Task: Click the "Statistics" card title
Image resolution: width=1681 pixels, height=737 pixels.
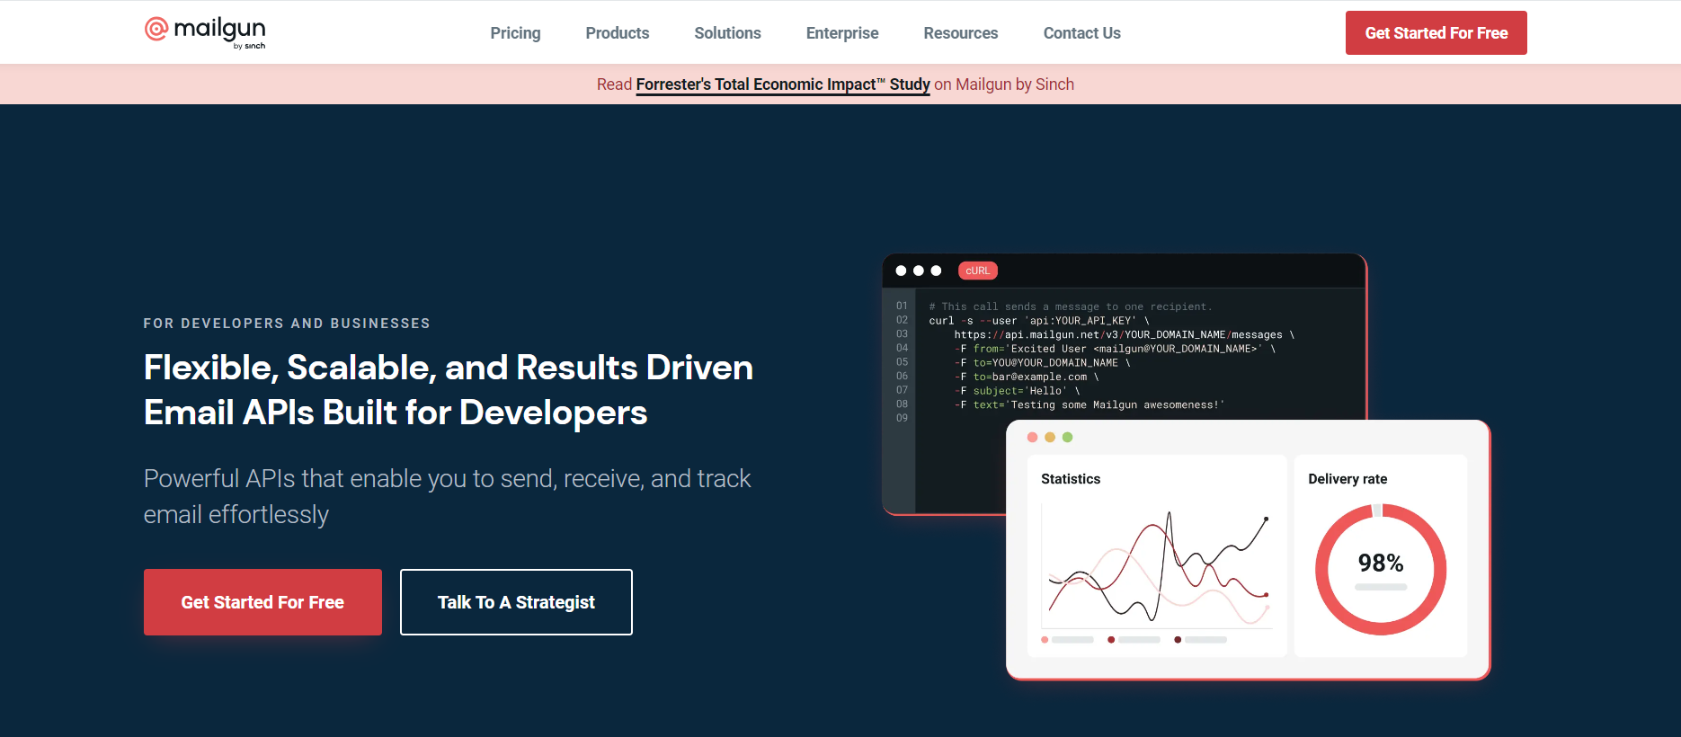Action: pyautogui.click(x=1071, y=479)
